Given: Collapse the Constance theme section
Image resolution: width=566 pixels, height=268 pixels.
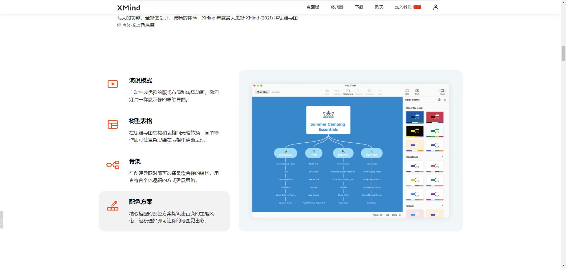Looking at the screenshot, I should point(442,157).
